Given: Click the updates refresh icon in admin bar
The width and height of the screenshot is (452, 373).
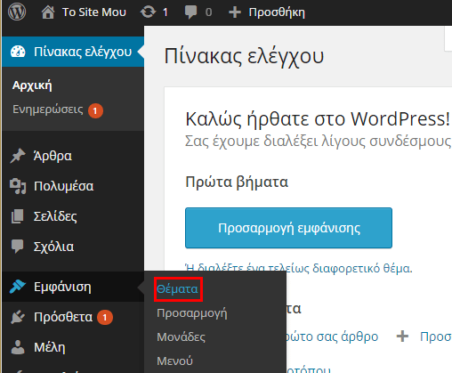Looking at the screenshot, I should [148, 12].
